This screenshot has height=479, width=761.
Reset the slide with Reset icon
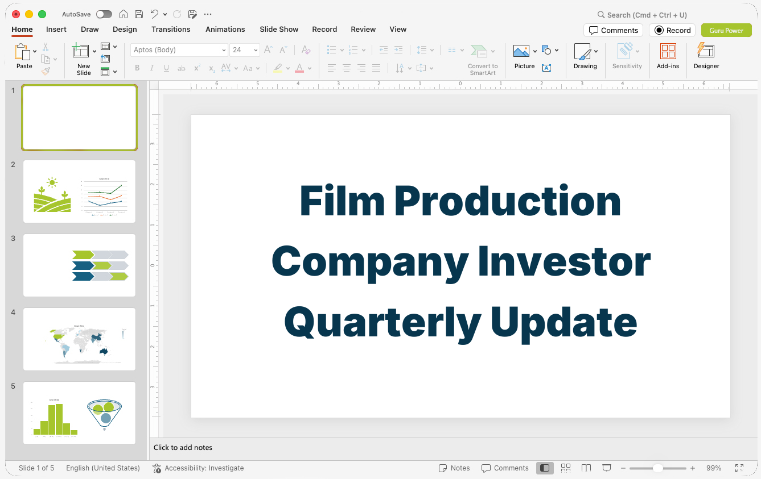(105, 59)
